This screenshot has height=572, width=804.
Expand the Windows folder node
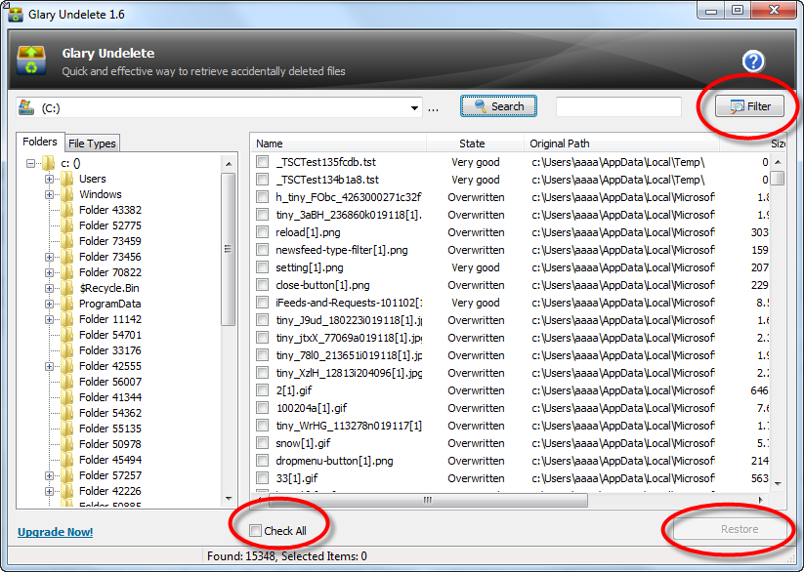[49, 195]
